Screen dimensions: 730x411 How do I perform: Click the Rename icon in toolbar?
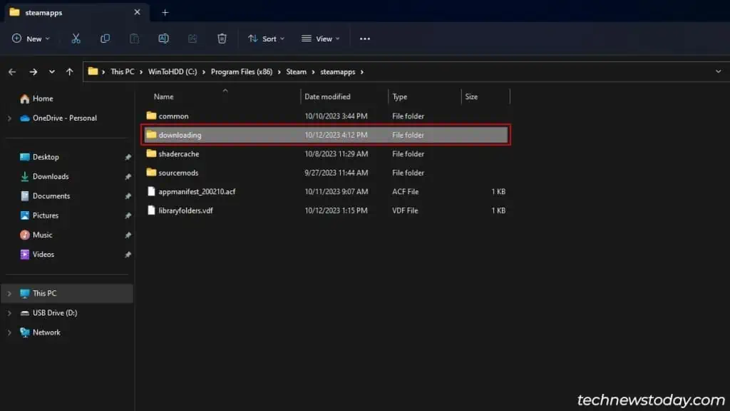163,39
